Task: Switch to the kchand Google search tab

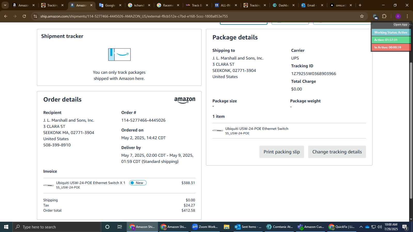Action: (x=139, y=5)
